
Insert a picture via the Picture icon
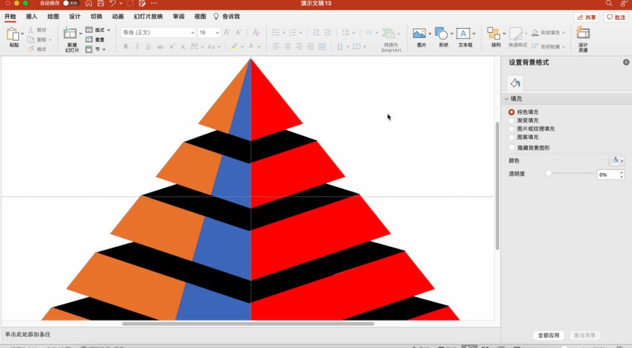[x=419, y=33]
